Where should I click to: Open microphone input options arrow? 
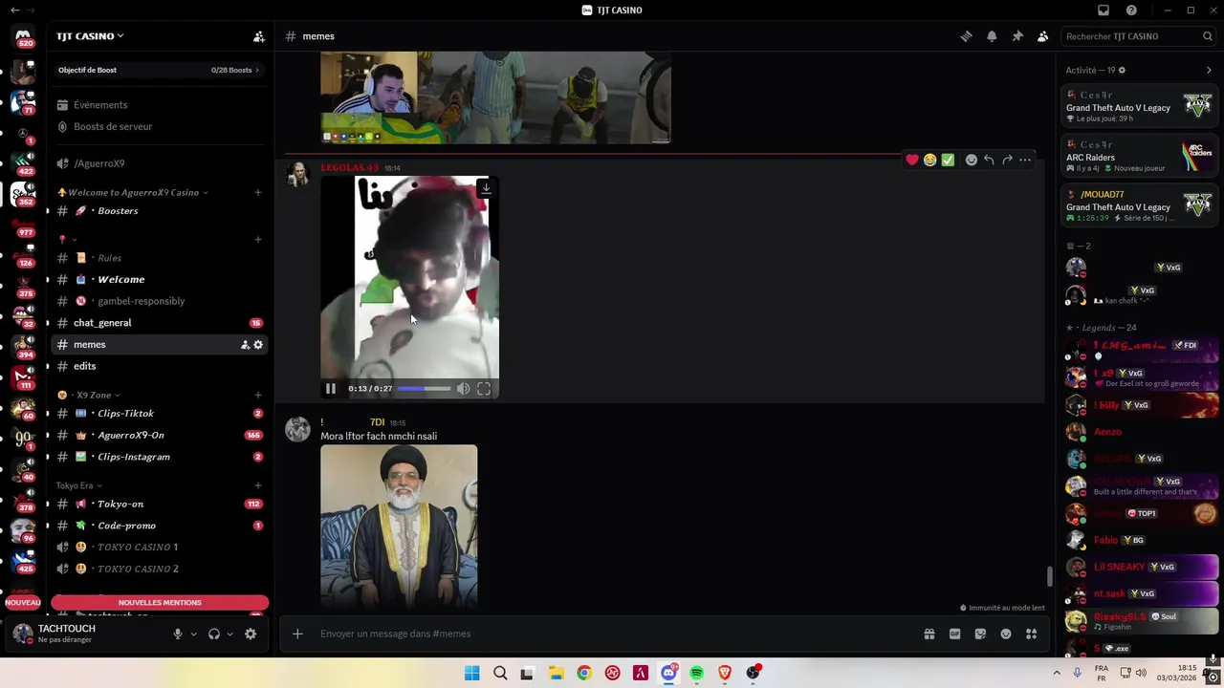point(193,634)
